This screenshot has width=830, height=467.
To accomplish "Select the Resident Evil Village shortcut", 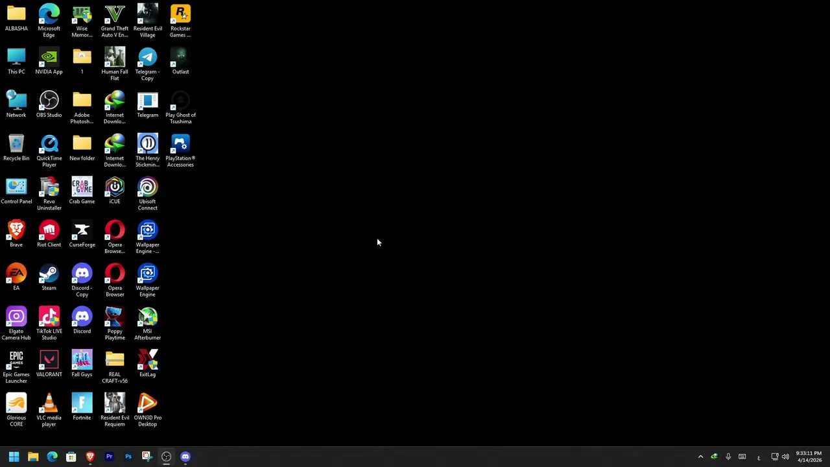I will tap(147, 21).
